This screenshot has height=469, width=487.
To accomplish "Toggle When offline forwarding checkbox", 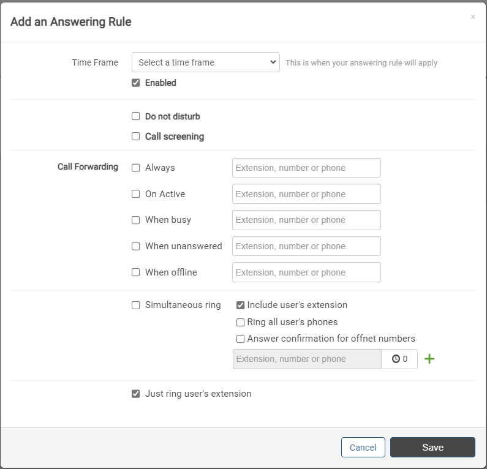I will click(x=136, y=272).
